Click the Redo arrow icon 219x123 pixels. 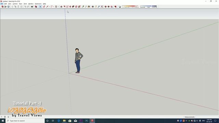[28, 6]
